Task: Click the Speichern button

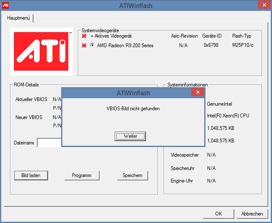Action: pyautogui.click(x=133, y=175)
